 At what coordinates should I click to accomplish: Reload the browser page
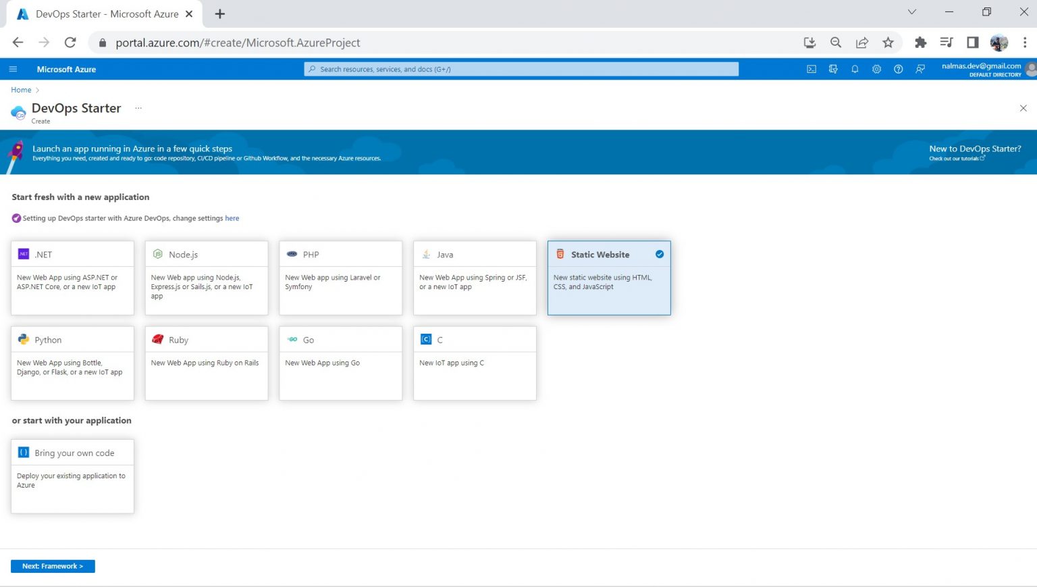(70, 43)
